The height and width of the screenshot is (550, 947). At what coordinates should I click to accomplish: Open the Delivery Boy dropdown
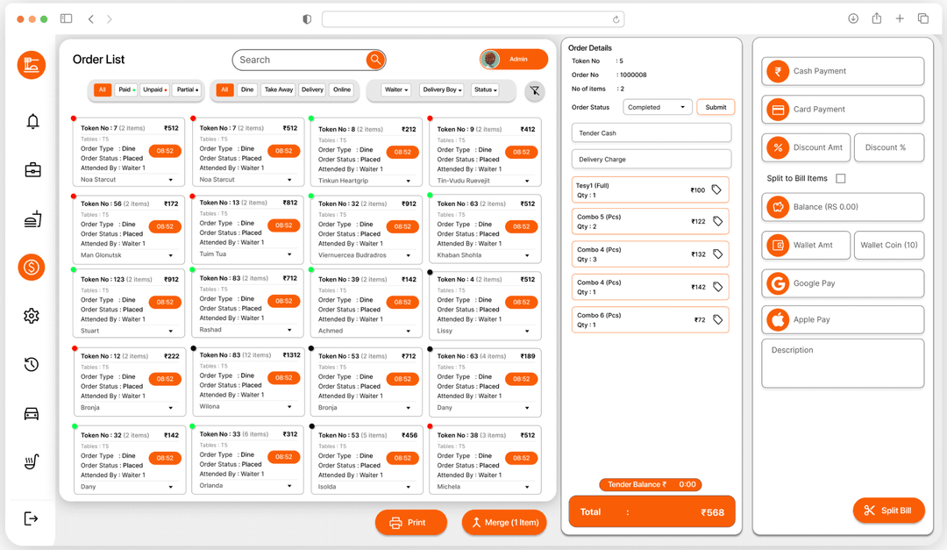coord(442,89)
